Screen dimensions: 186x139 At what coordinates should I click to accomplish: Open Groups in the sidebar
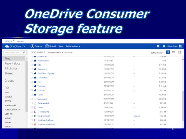point(9,81)
